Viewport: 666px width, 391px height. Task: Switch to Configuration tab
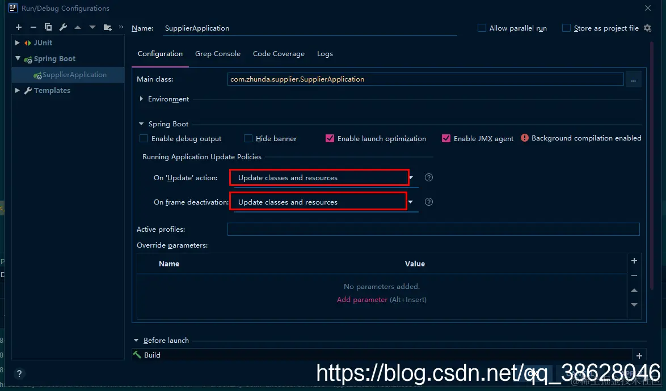160,54
